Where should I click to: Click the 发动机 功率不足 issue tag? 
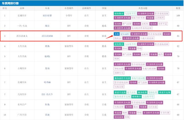coord(158,24)
